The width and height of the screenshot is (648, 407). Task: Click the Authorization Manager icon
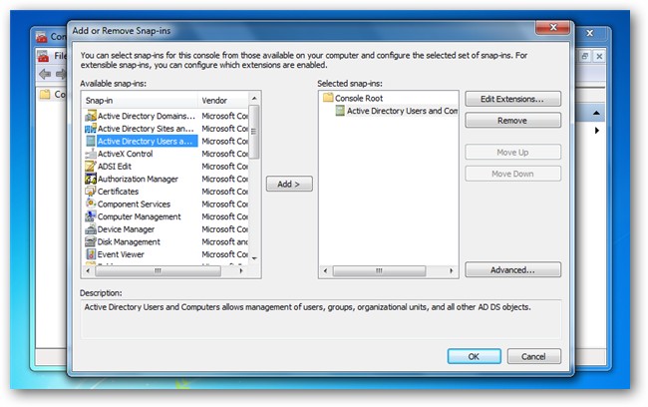coord(90,179)
